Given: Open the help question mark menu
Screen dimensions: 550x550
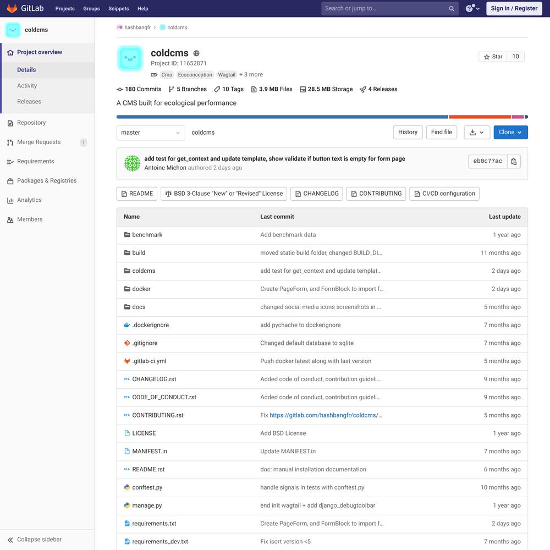Looking at the screenshot, I should tap(472, 8).
